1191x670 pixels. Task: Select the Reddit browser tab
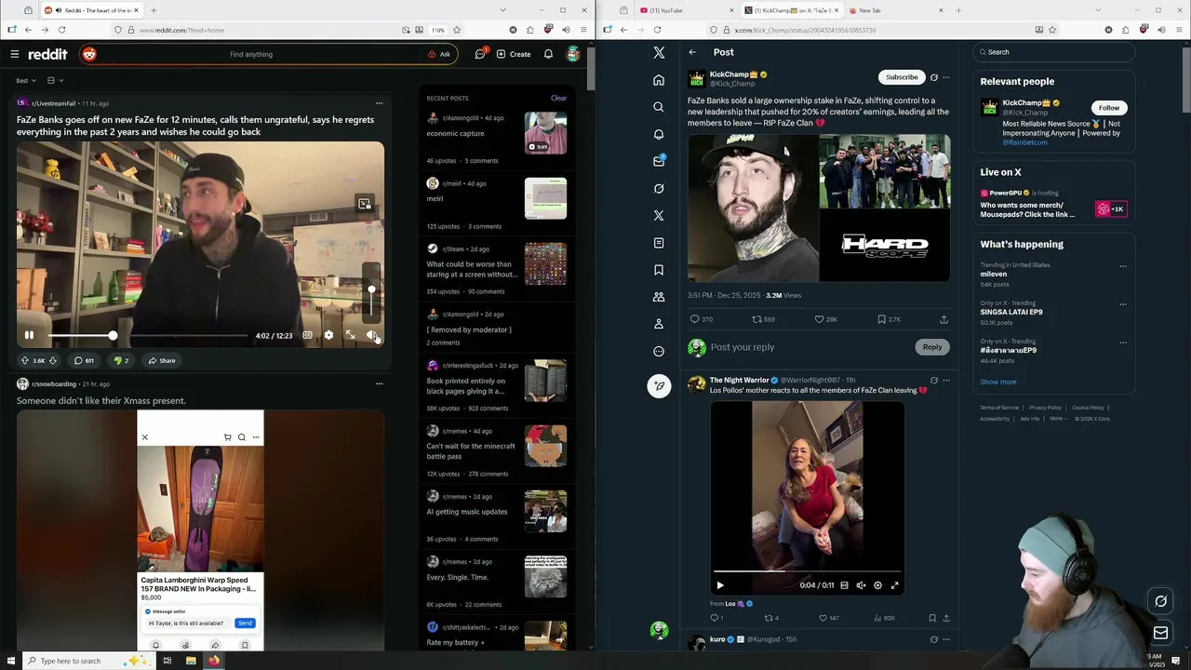(x=90, y=10)
